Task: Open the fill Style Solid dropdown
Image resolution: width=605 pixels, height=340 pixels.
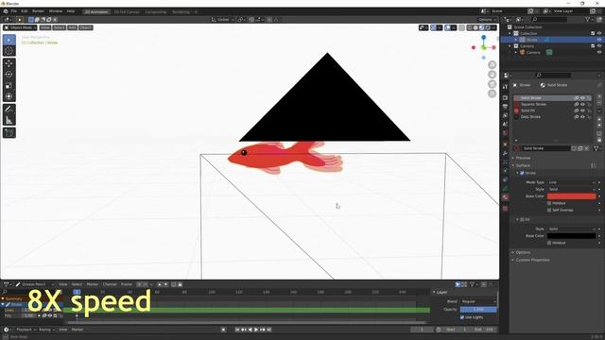Action: click(572, 229)
